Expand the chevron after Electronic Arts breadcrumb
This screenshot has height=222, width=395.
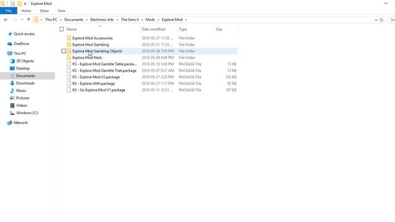pyautogui.click(x=117, y=20)
